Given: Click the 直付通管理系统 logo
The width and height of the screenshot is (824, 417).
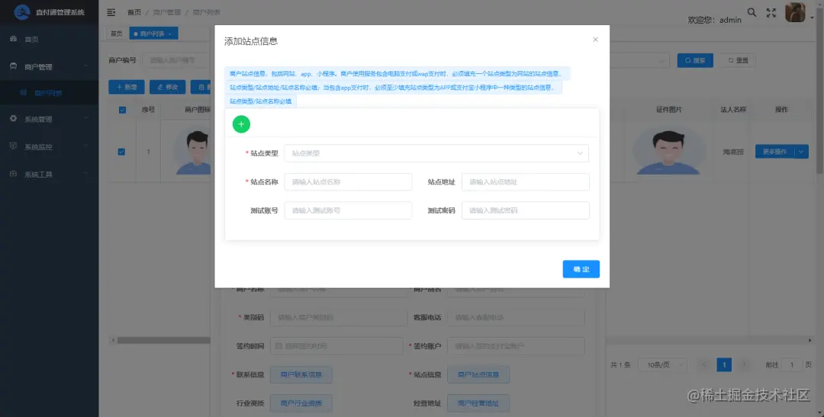Looking at the screenshot, I should point(50,11).
